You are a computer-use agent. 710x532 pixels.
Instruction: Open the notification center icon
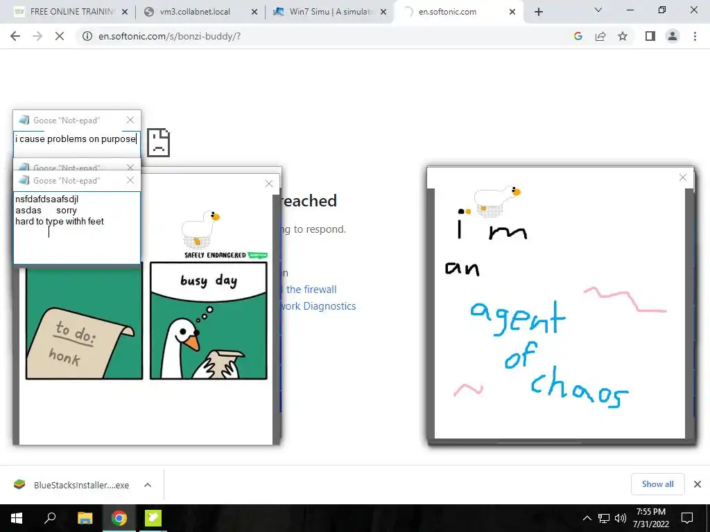pyautogui.click(x=687, y=518)
